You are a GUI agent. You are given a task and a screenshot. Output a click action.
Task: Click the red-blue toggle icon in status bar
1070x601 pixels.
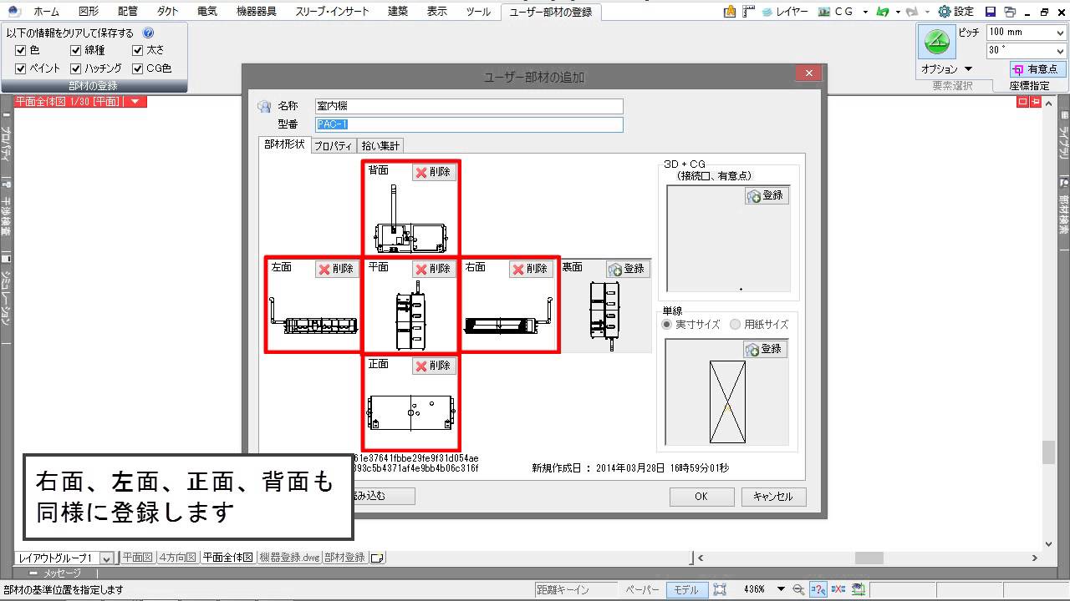pos(838,589)
